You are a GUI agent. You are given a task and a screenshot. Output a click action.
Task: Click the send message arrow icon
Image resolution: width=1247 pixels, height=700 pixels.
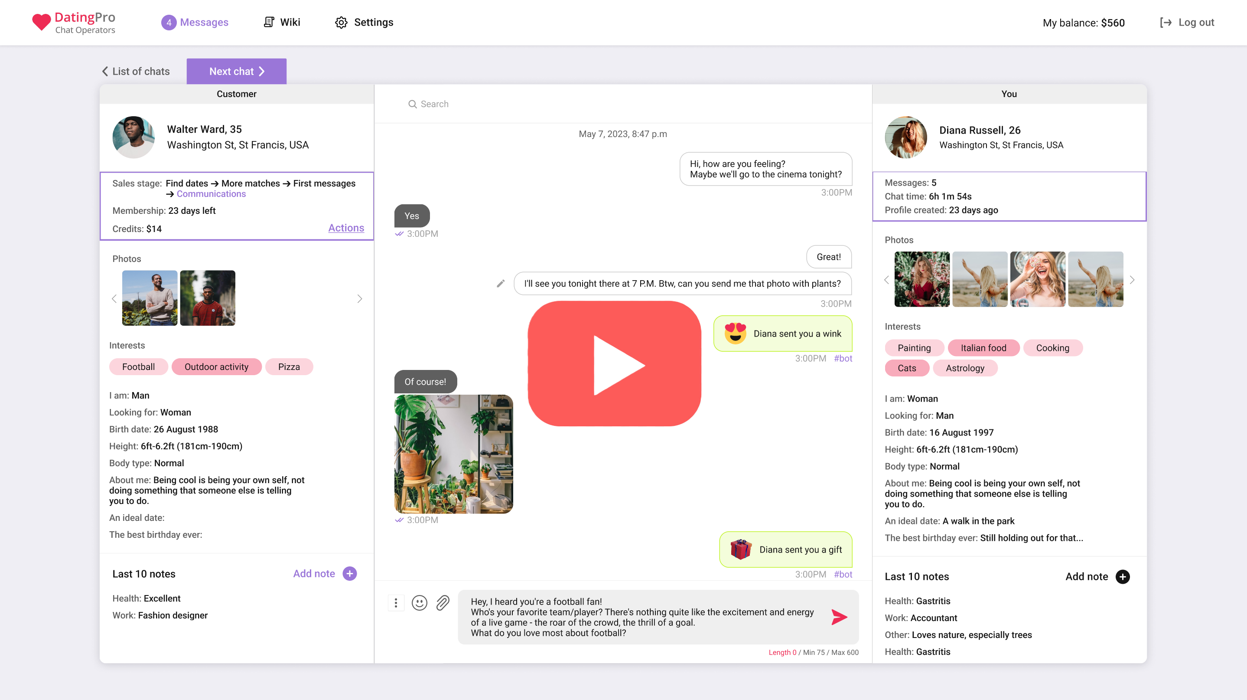point(839,617)
